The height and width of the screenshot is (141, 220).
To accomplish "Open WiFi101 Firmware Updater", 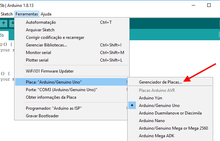I will click(x=72, y=71).
